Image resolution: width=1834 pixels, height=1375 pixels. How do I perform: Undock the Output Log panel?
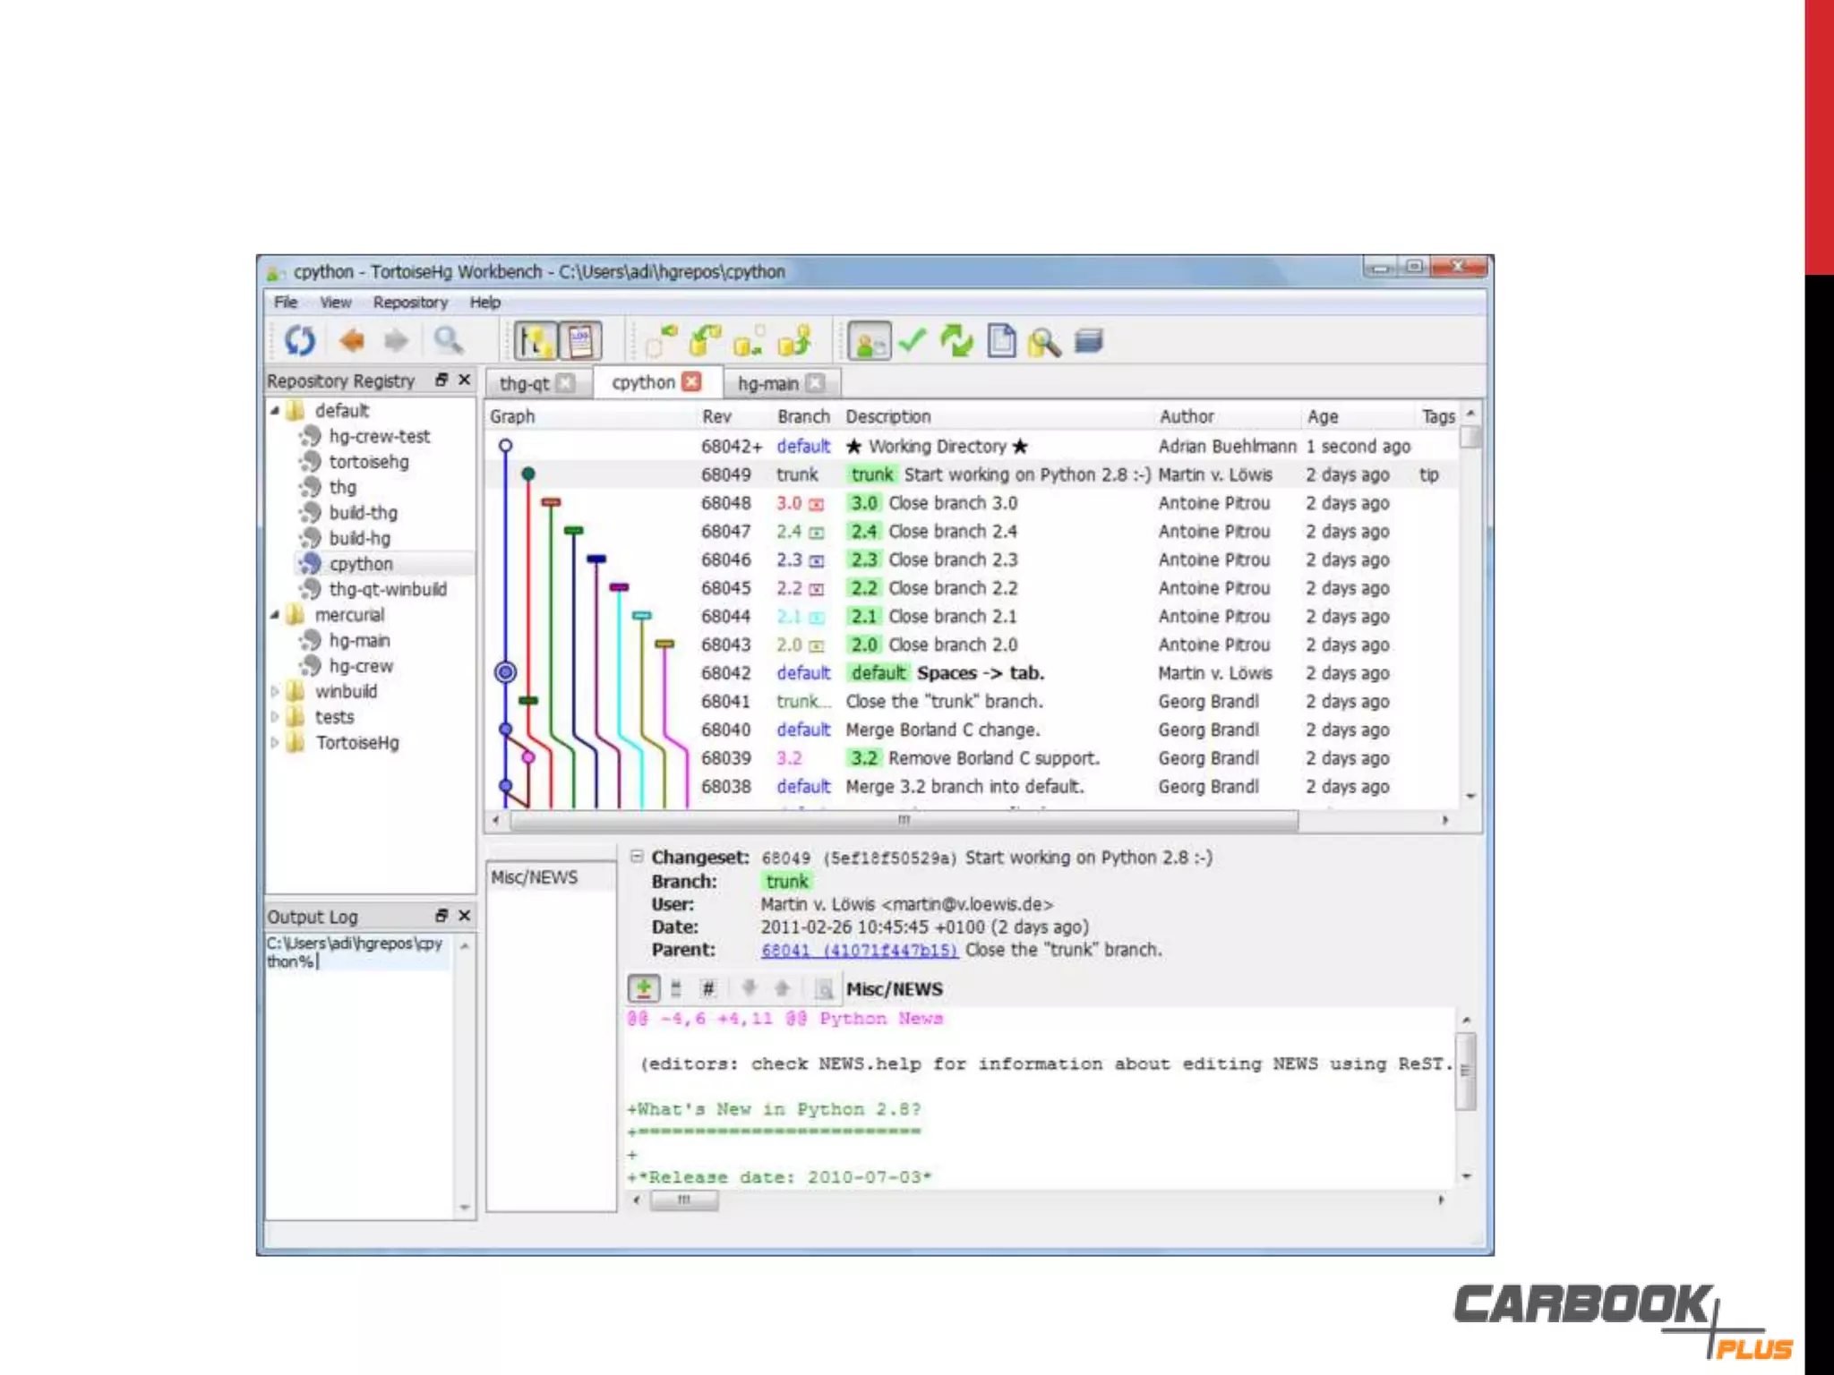(441, 915)
